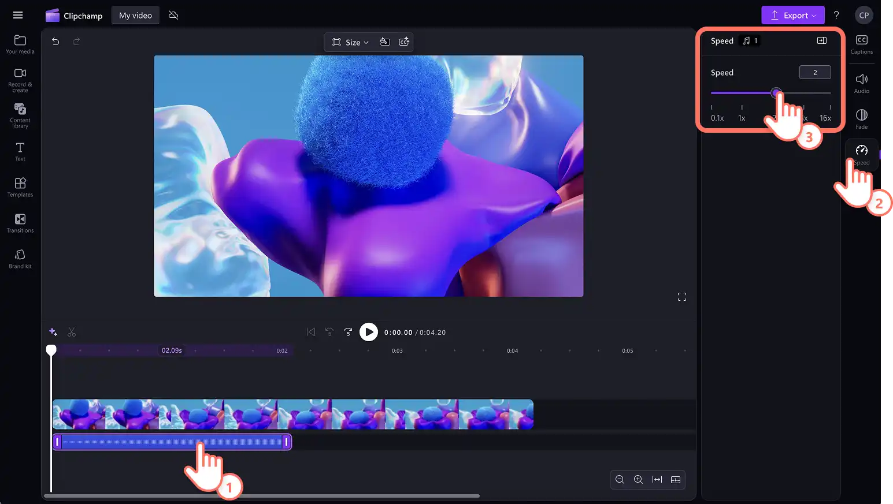893x504 pixels.
Task: Click the expand timeline icon
Action: (x=676, y=480)
